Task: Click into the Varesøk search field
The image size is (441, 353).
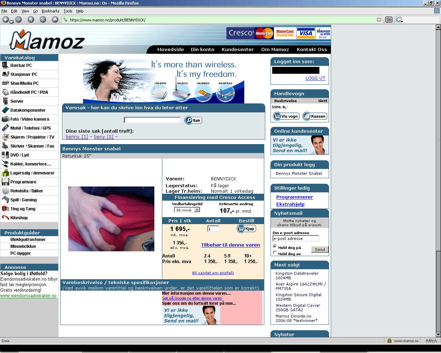Action: pyautogui.click(x=152, y=120)
